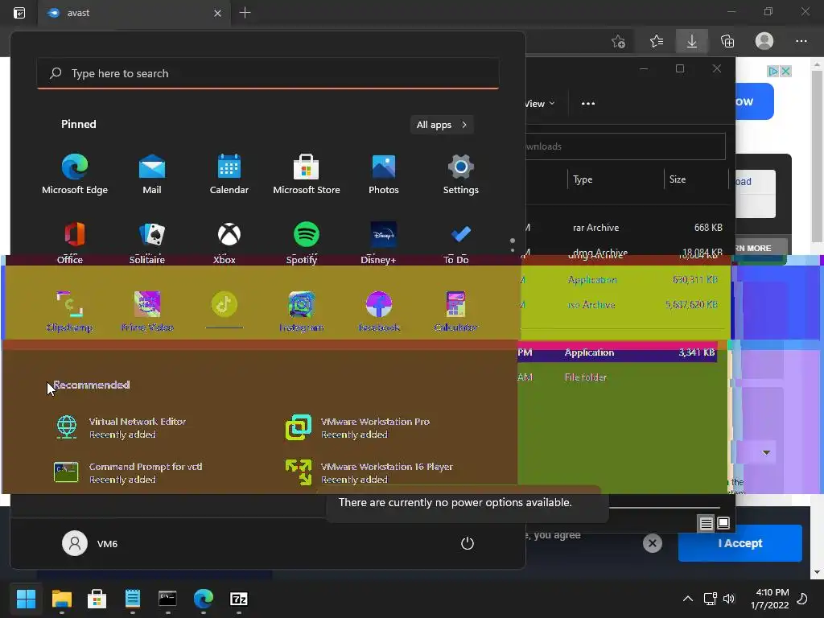Dismiss the cookie banner with X

coord(652,543)
